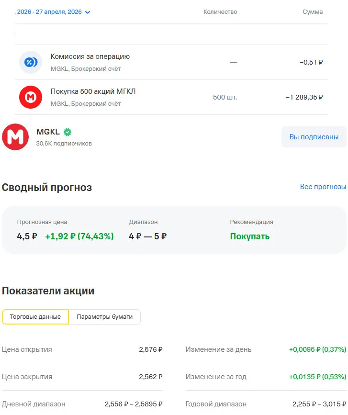The height and width of the screenshot is (415, 348).
Task: Click '30,6K подписчиков' subscriber count
Action: pos(64,144)
